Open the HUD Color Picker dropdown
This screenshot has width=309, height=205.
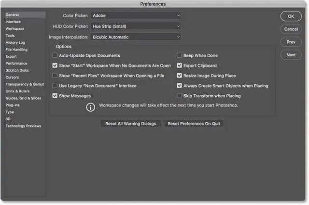click(136, 26)
